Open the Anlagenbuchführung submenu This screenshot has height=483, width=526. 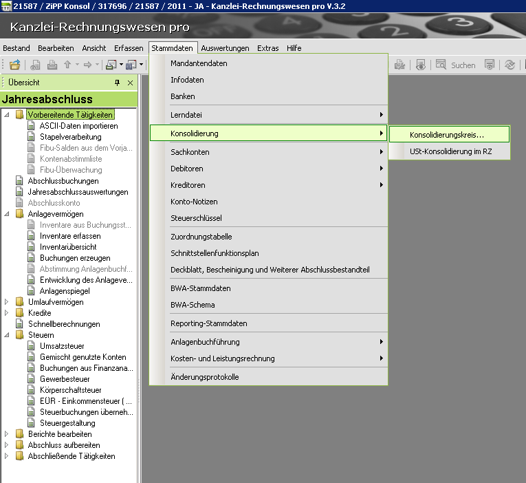tap(269, 342)
